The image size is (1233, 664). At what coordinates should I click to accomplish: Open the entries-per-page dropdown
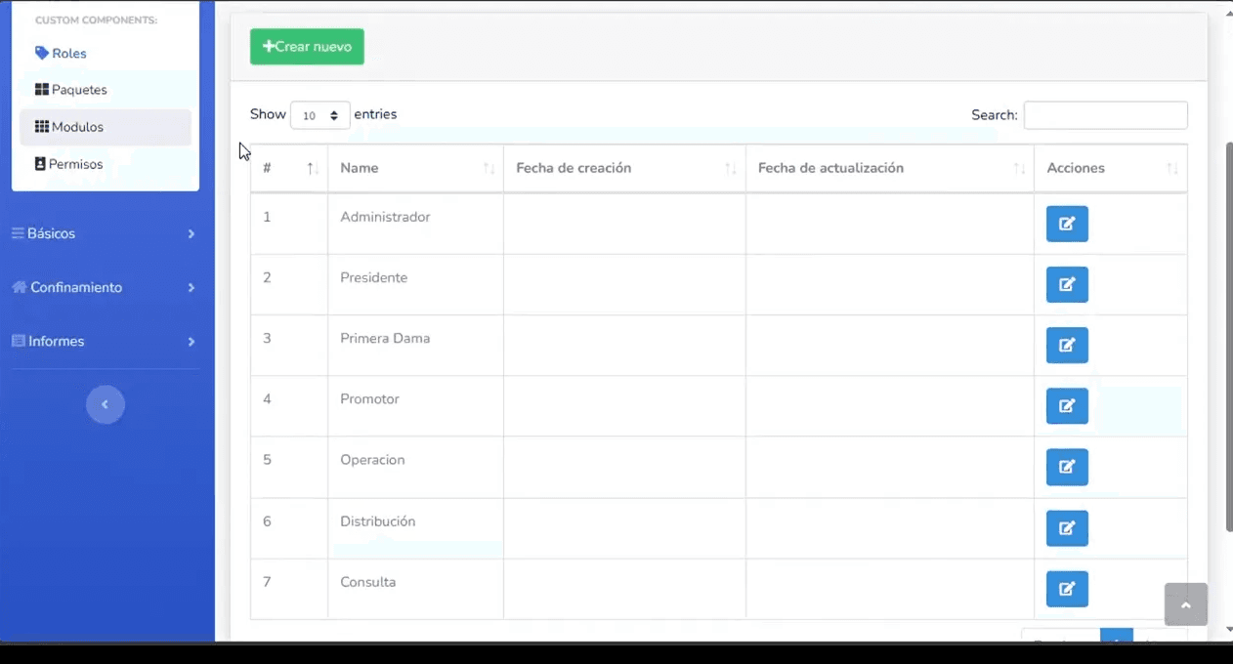click(319, 115)
